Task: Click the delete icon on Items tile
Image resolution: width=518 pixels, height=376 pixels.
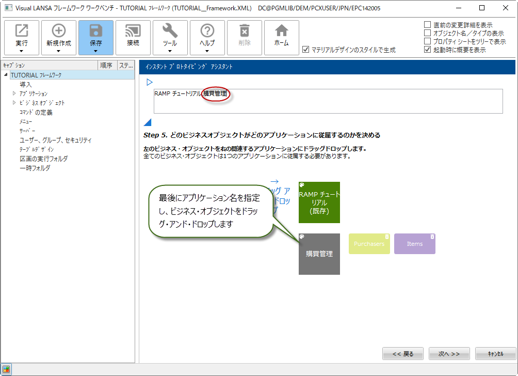Action: 432,237
